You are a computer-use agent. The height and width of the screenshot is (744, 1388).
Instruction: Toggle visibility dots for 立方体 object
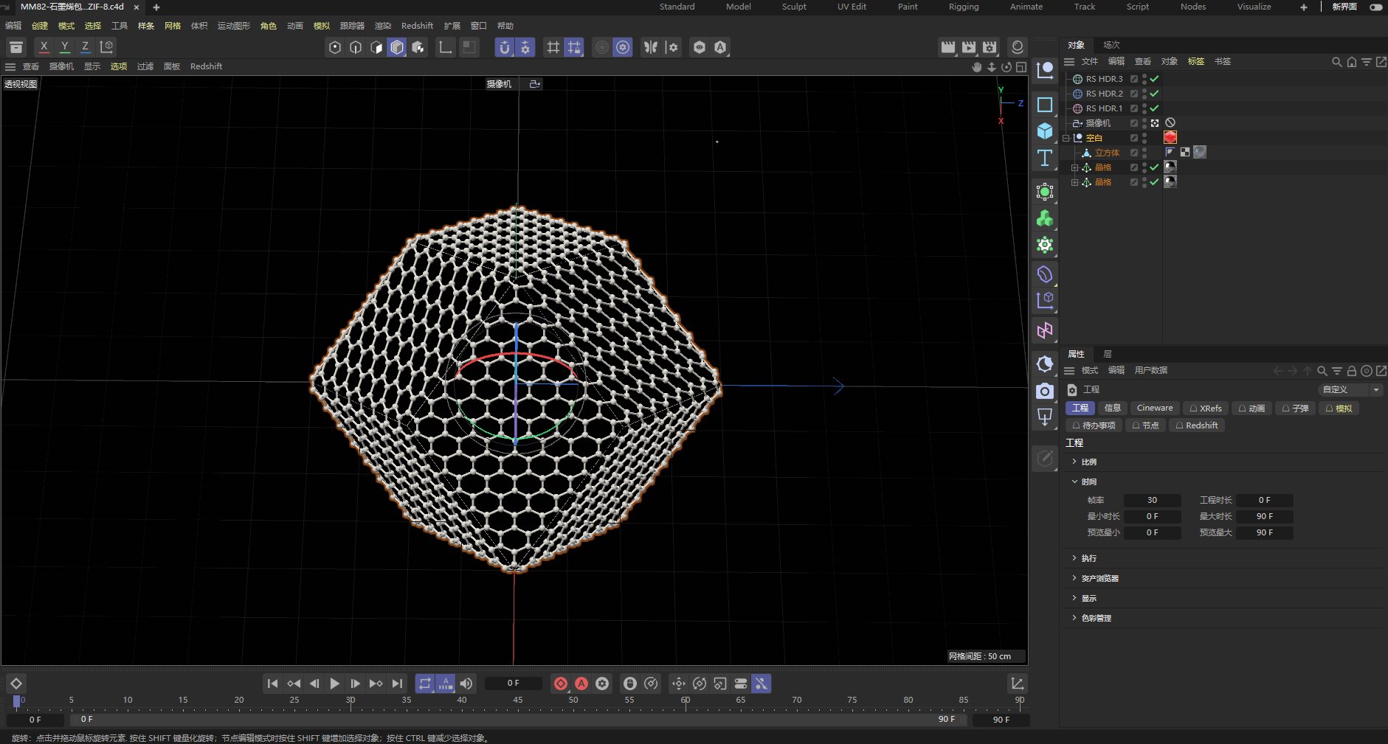point(1144,153)
